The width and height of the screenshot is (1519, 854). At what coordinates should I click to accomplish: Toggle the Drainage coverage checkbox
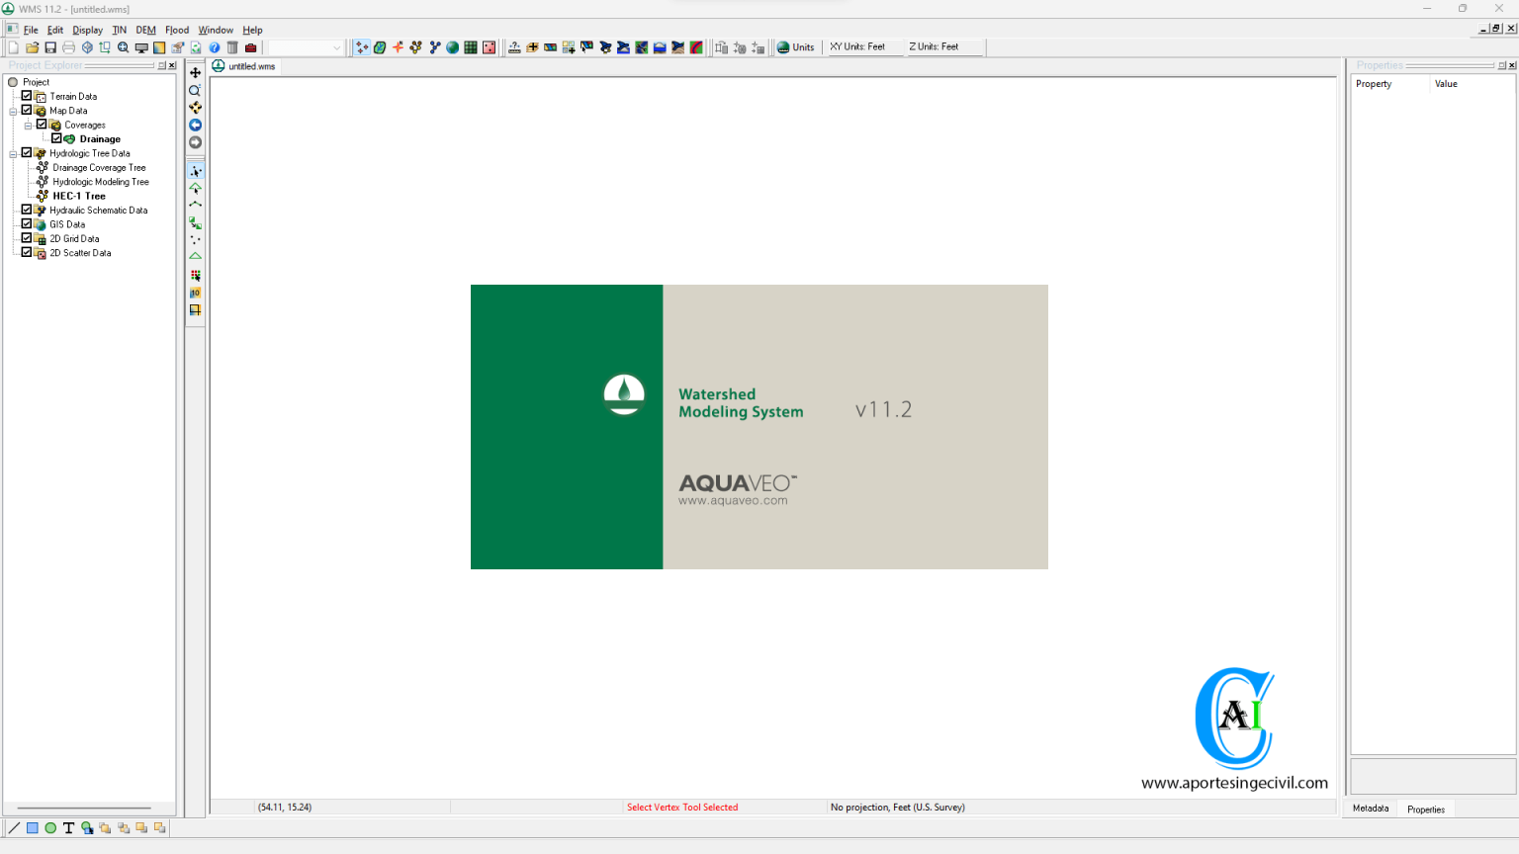[56, 138]
